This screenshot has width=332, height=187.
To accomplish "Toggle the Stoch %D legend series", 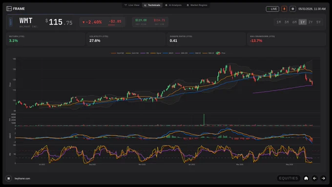I will coord(118,53).
